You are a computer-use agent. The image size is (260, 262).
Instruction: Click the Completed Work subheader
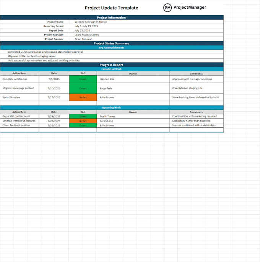[x=112, y=69]
